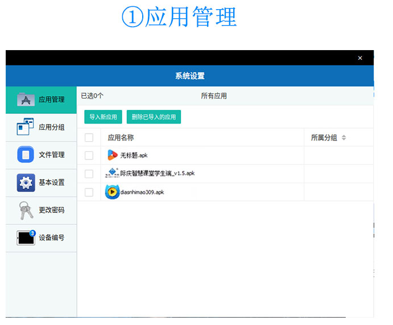This screenshot has width=393, height=325.
Task: Select the 无标题.apk file name
Action: click(x=134, y=155)
